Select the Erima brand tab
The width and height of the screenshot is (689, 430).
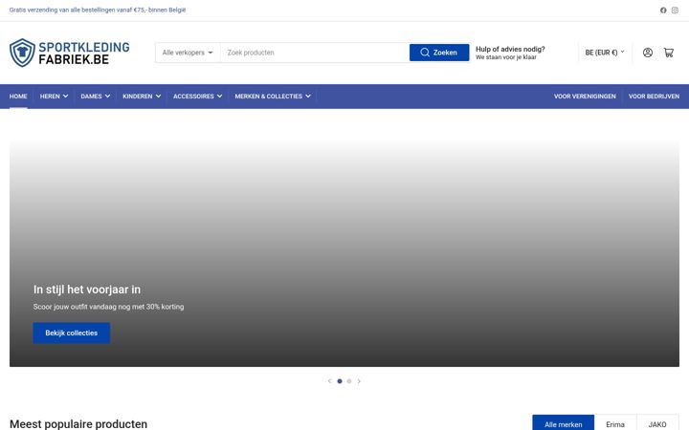tap(614, 424)
